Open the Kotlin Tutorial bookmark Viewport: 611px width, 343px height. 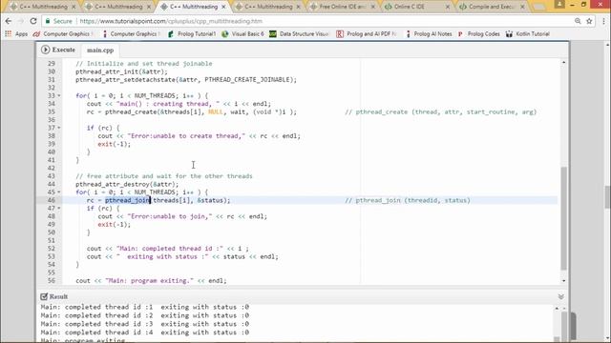tap(528, 34)
